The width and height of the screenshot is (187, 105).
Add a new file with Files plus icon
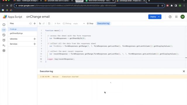[34, 23]
